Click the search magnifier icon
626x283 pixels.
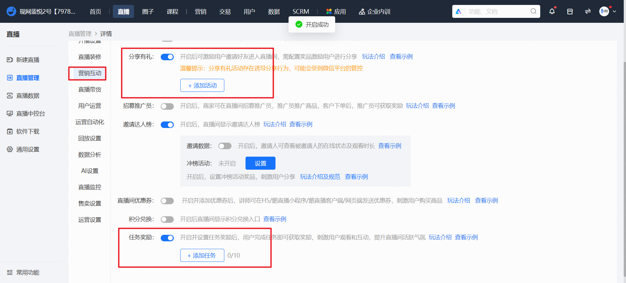coord(533,11)
